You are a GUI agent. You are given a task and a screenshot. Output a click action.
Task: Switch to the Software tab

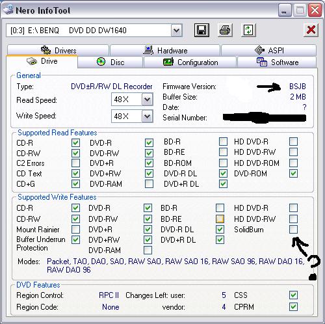(x=277, y=62)
